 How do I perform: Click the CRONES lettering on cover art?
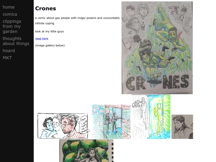pos(157,83)
